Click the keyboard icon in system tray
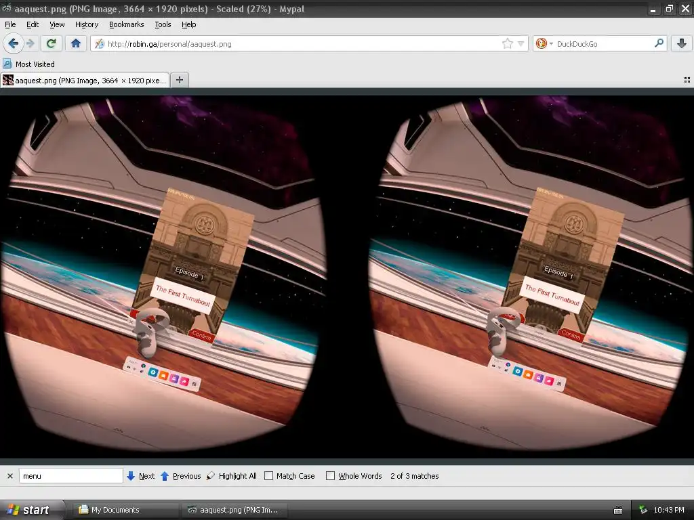Screen dimensions: 694x520 click(618, 511)
